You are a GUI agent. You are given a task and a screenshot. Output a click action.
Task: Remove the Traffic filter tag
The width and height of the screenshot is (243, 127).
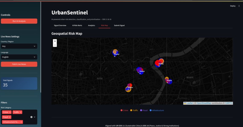click(21, 112)
